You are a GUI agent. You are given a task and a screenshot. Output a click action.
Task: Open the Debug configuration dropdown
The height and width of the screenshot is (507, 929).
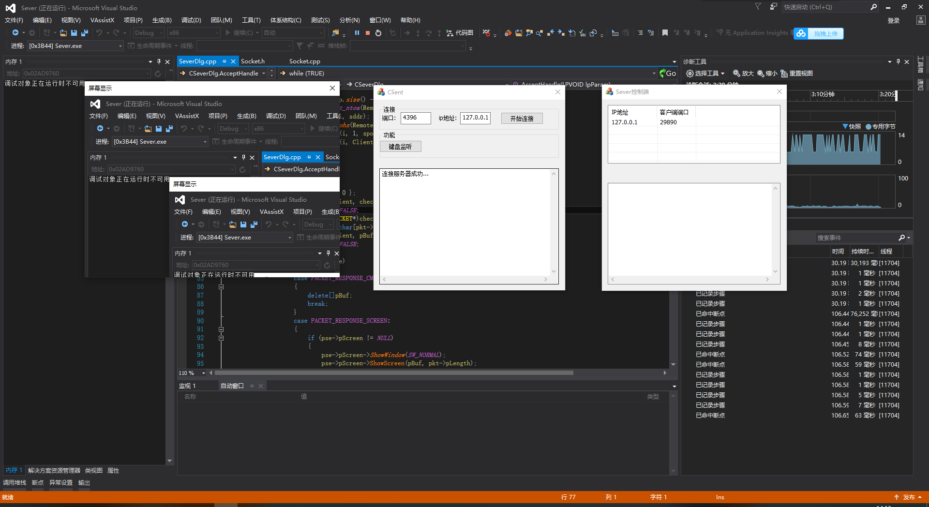pos(149,33)
